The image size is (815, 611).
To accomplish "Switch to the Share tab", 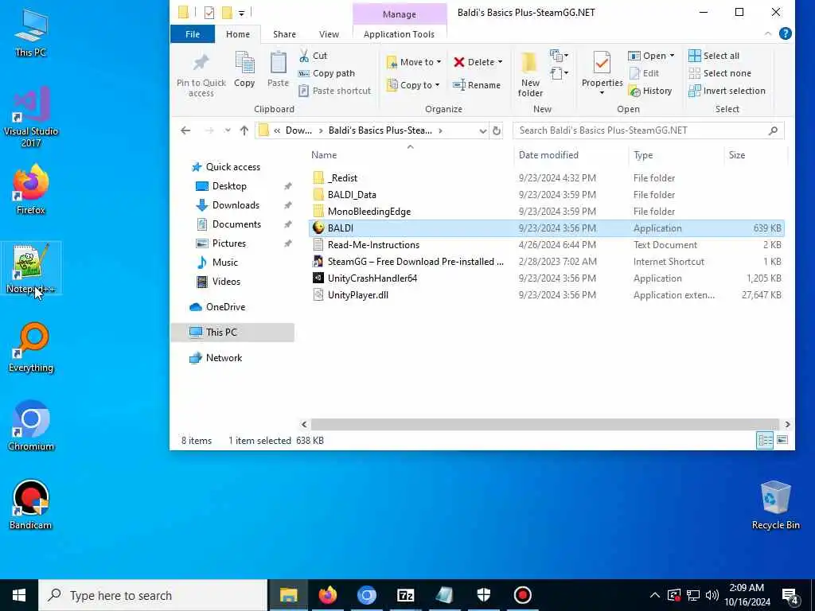I will (x=284, y=34).
